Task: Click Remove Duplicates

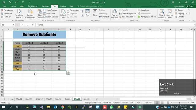Action: tap(128, 13)
